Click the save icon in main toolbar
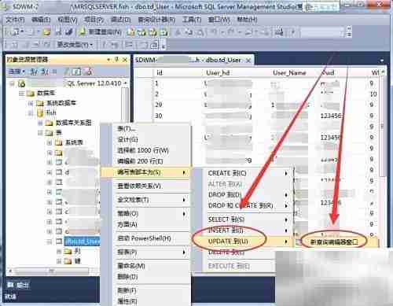This screenshot has width=393, height=306. click(x=59, y=32)
